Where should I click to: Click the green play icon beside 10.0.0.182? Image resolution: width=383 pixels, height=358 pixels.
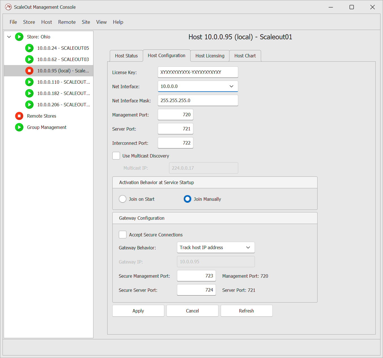pyautogui.click(x=29, y=93)
